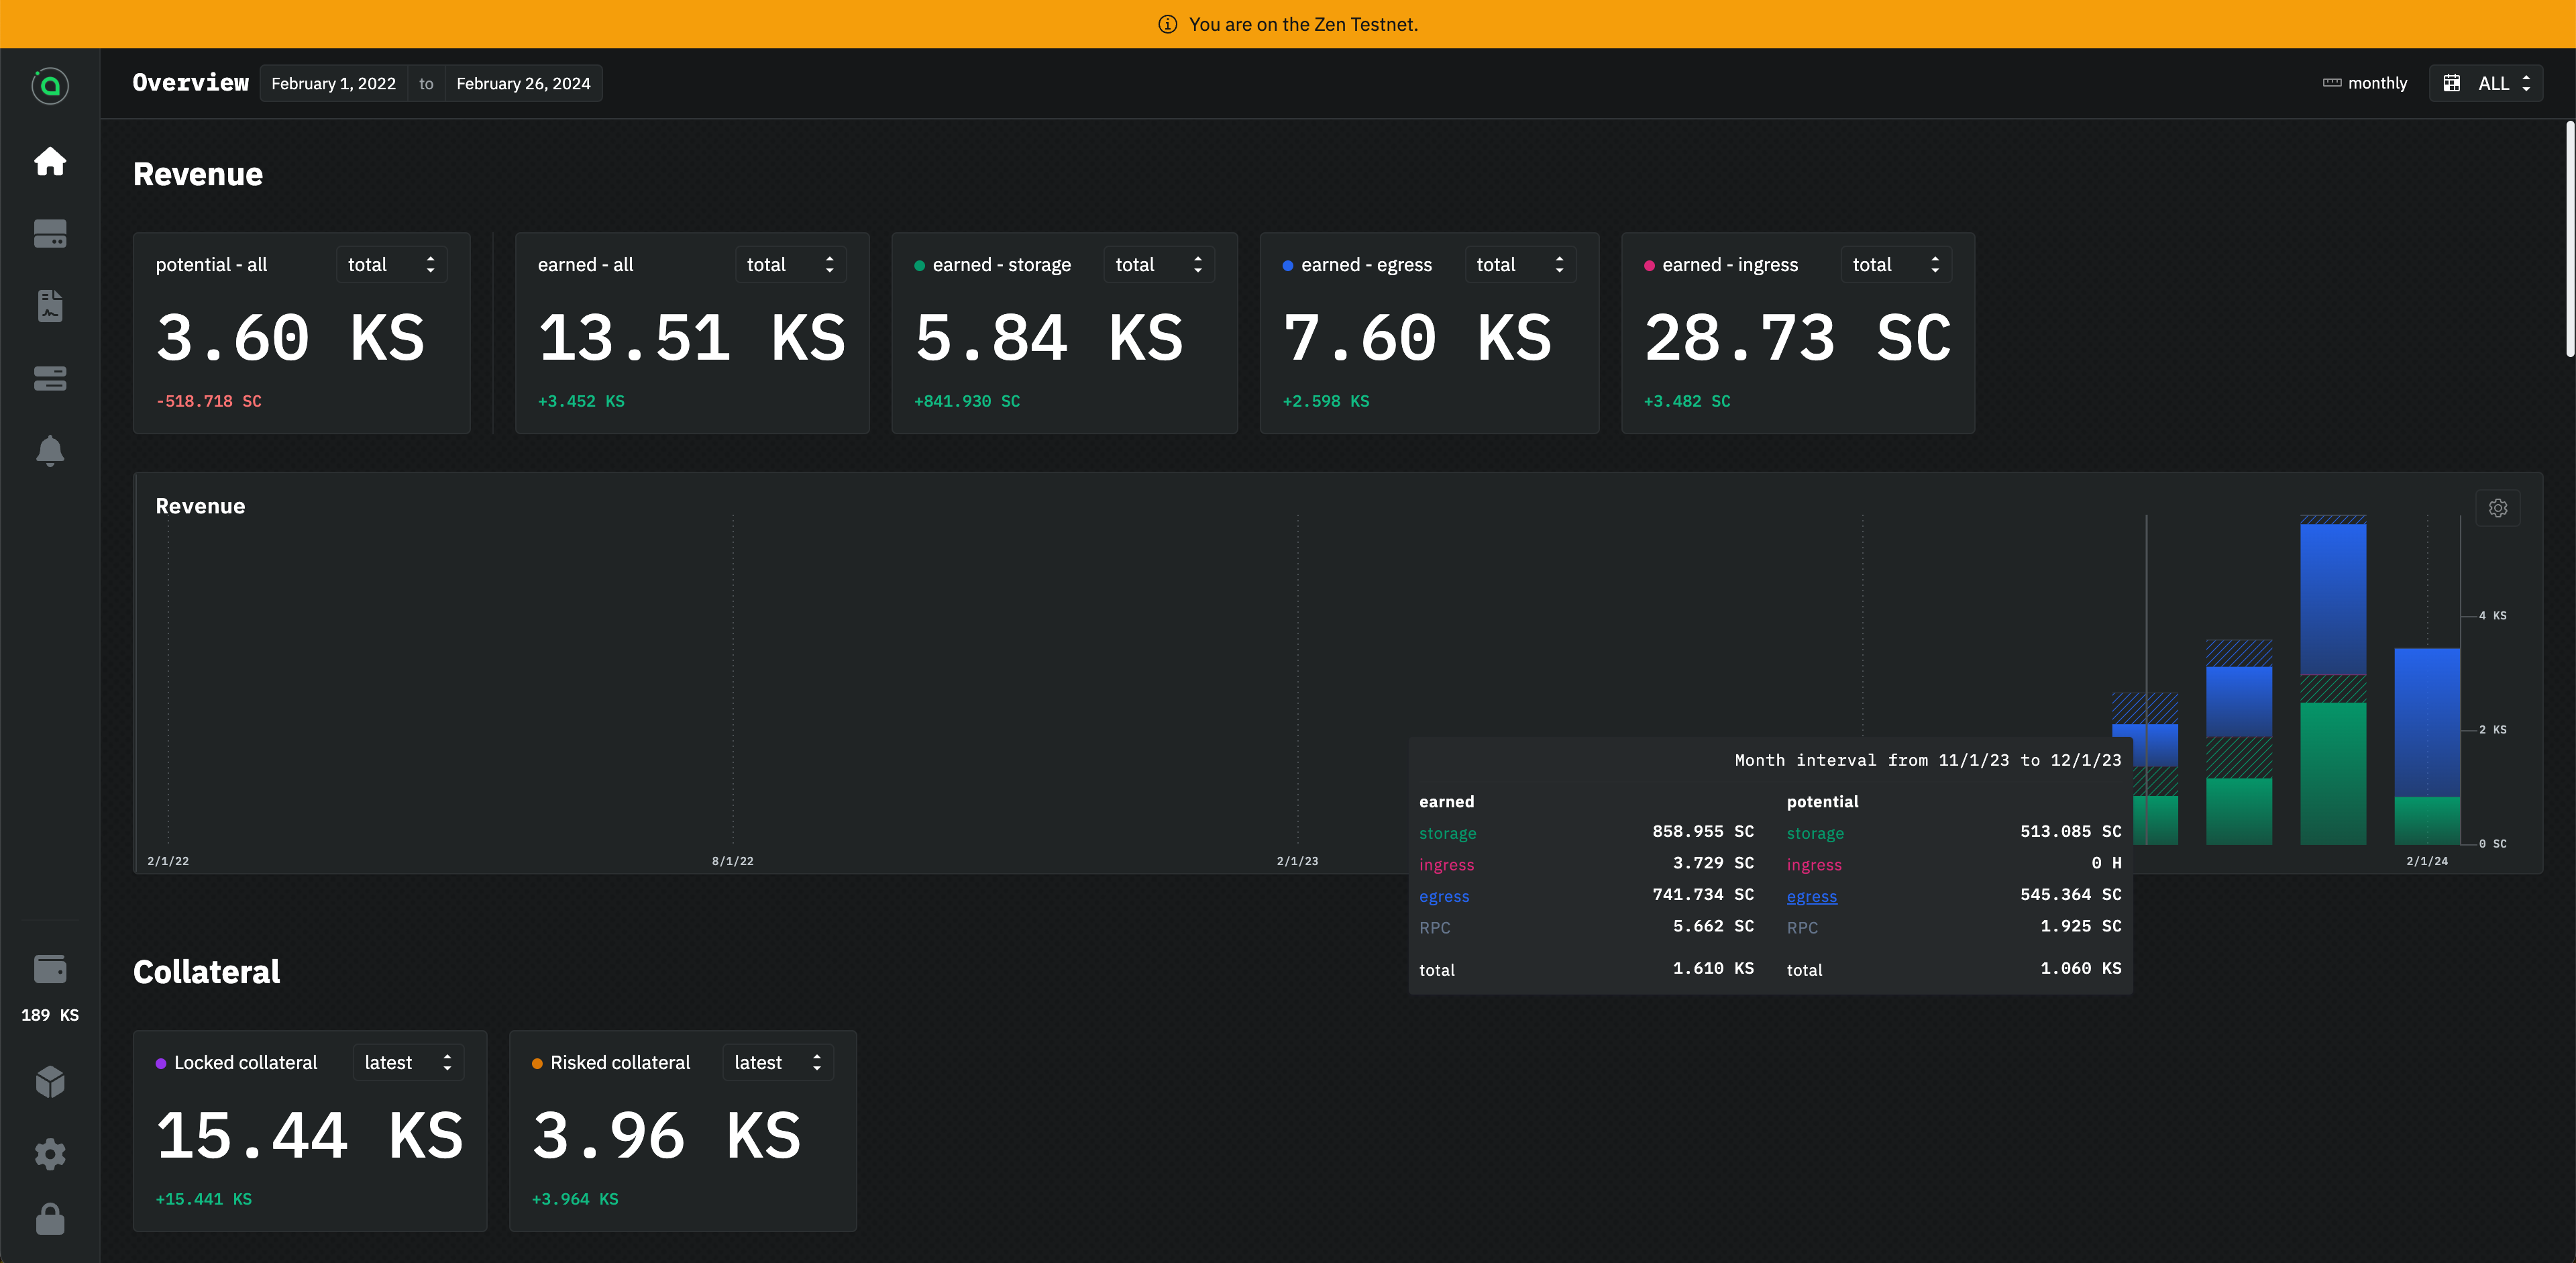Click the +15.441 KS change text

(x=204, y=1199)
